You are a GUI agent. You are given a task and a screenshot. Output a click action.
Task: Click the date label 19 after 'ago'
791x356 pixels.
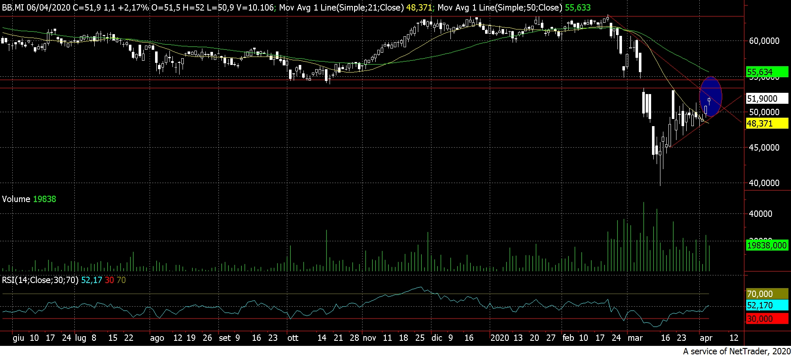click(x=191, y=338)
